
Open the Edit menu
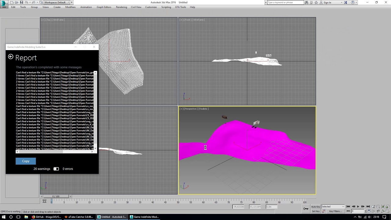13,7
